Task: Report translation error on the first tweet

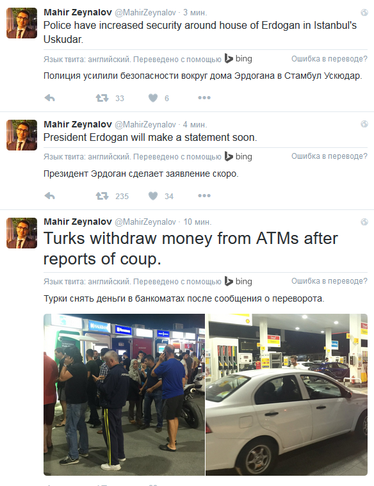Action: [329, 58]
